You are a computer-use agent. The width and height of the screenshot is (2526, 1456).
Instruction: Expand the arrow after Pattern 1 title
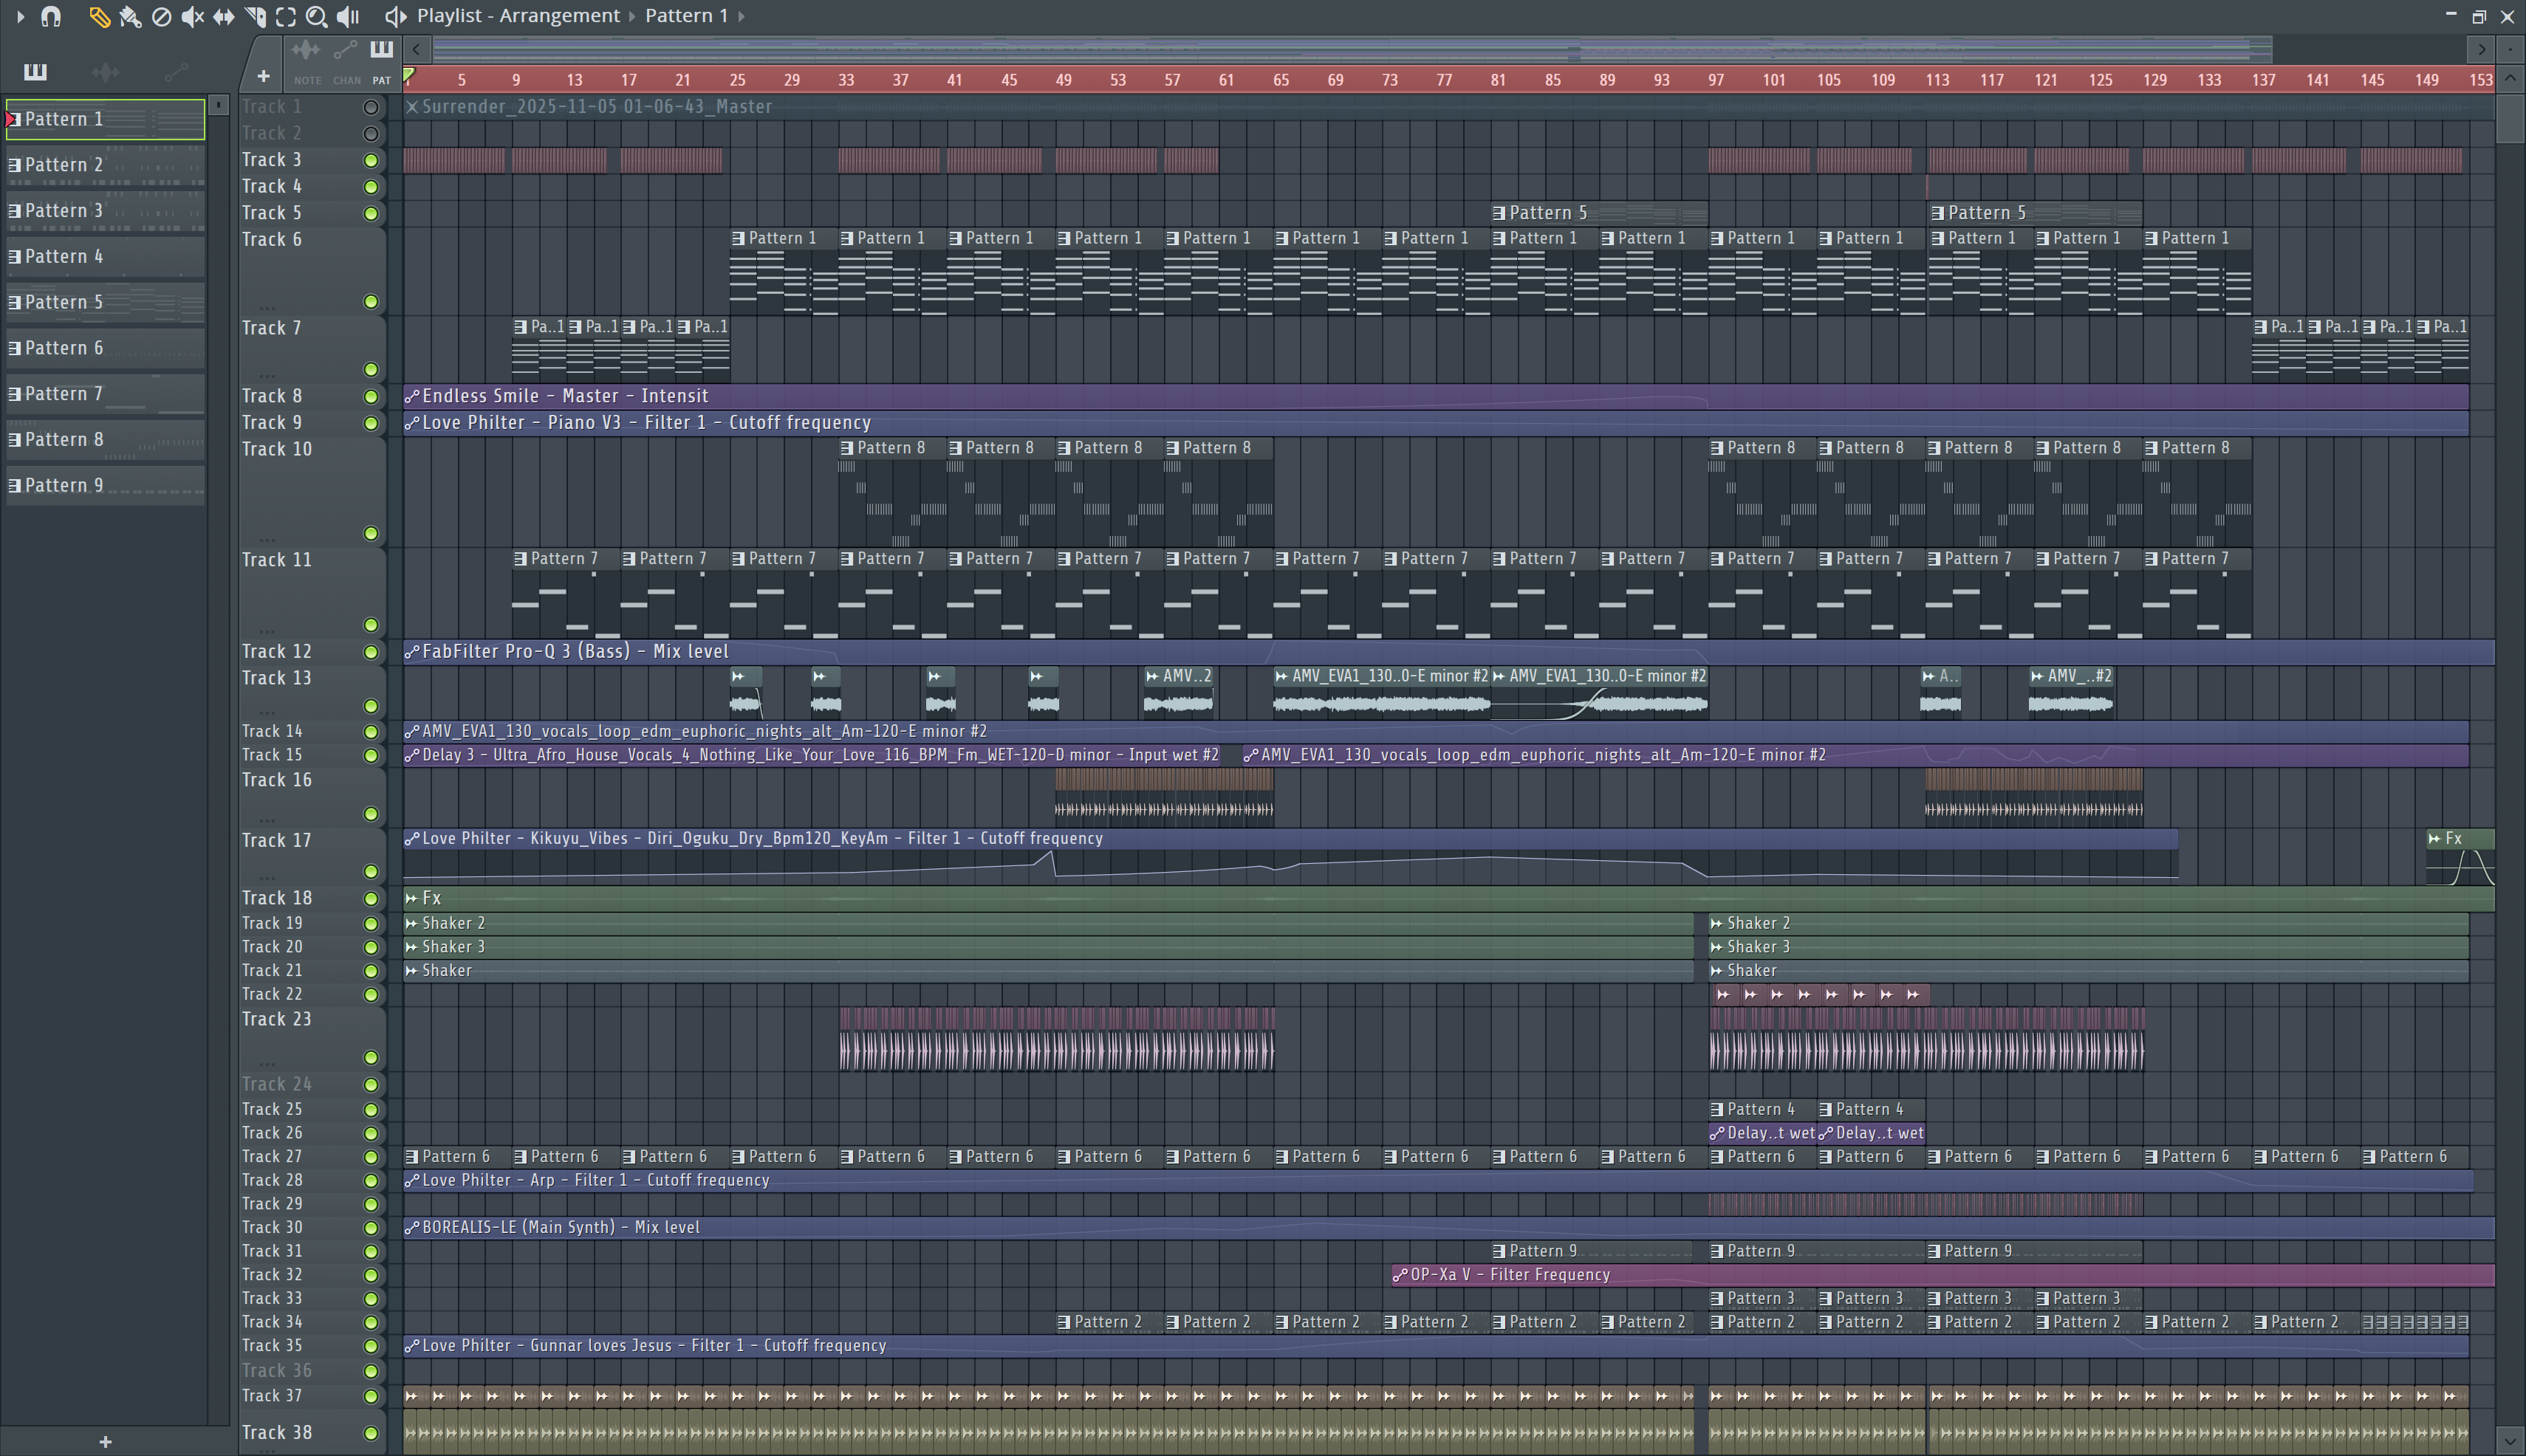click(x=742, y=16)
